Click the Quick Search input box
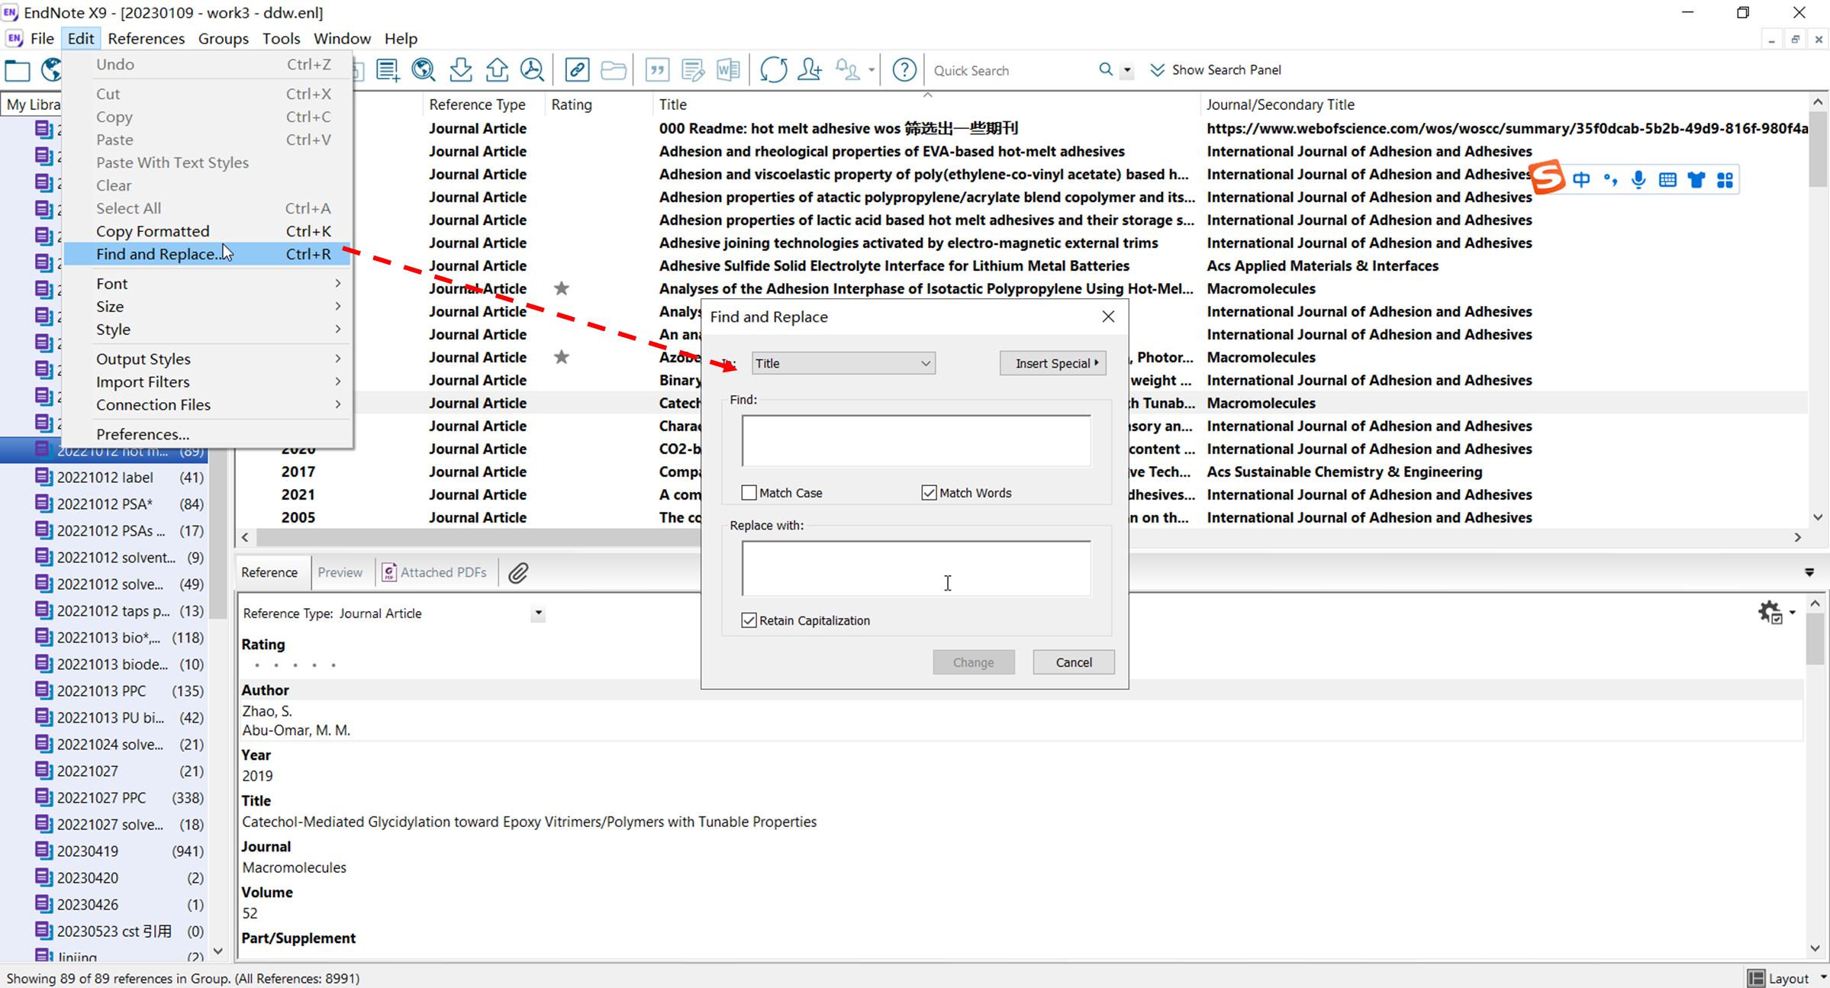 [1011, 70]
